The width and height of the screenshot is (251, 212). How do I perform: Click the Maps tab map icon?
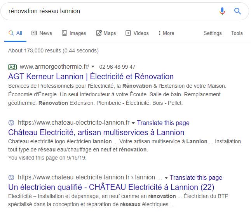tap(99, 33)
